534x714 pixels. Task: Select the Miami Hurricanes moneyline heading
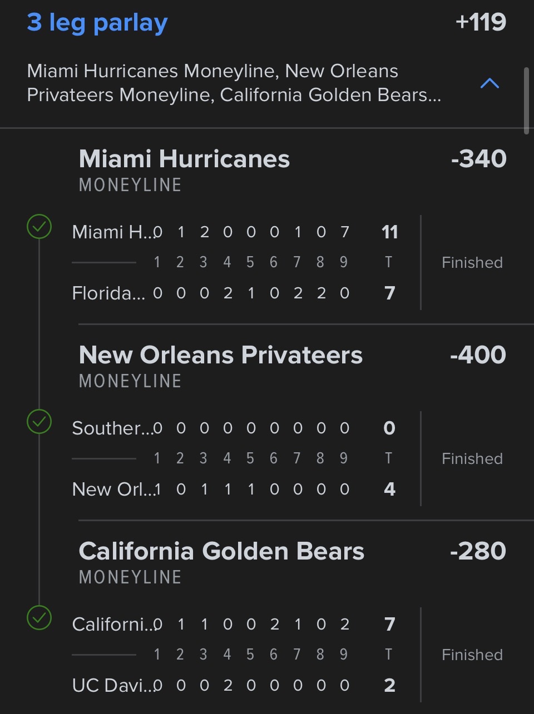pos(184,159)
